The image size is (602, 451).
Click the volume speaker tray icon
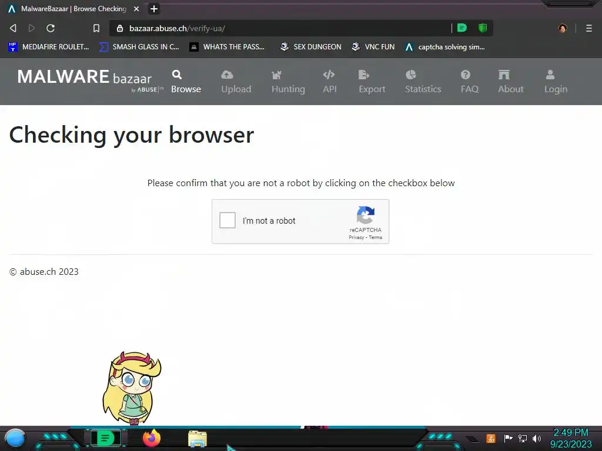[x=536, y=438]
